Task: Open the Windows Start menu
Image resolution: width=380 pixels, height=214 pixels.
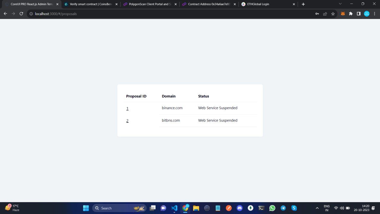Action: click(86, 208)
